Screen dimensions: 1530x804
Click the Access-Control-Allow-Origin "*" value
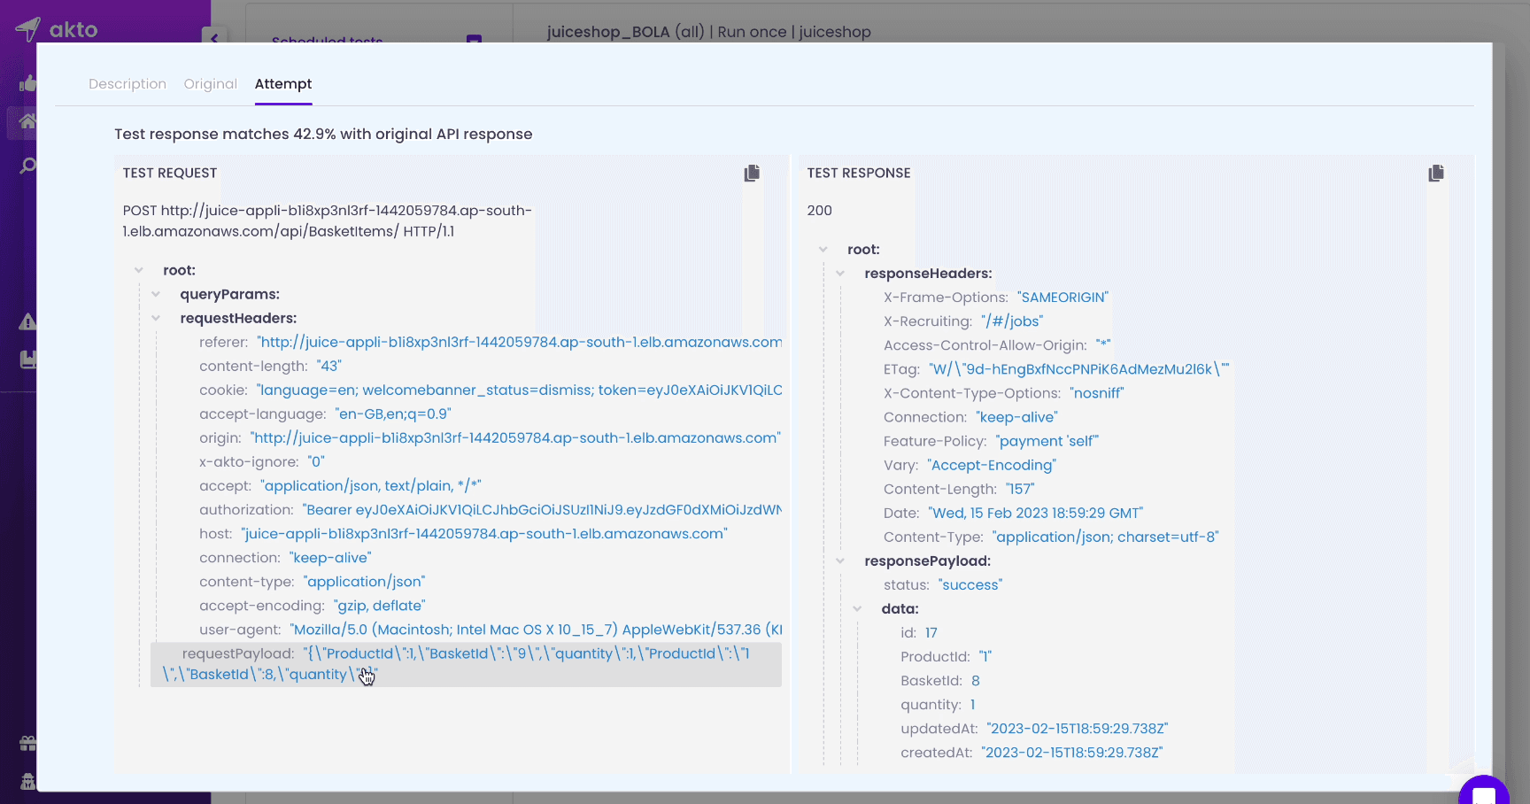[1103, 344]
